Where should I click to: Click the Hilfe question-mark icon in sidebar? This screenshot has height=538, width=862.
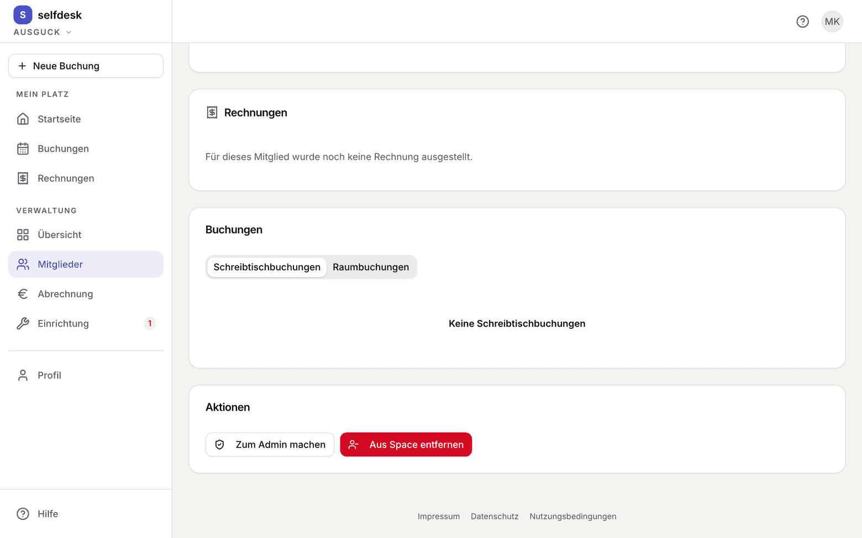(23, 514)
